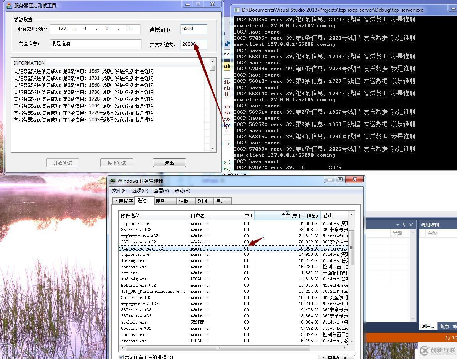Toggle 'show processes from all users' checkbox
The width and height of the screenshot is (457, 359).
coord(121,357)
